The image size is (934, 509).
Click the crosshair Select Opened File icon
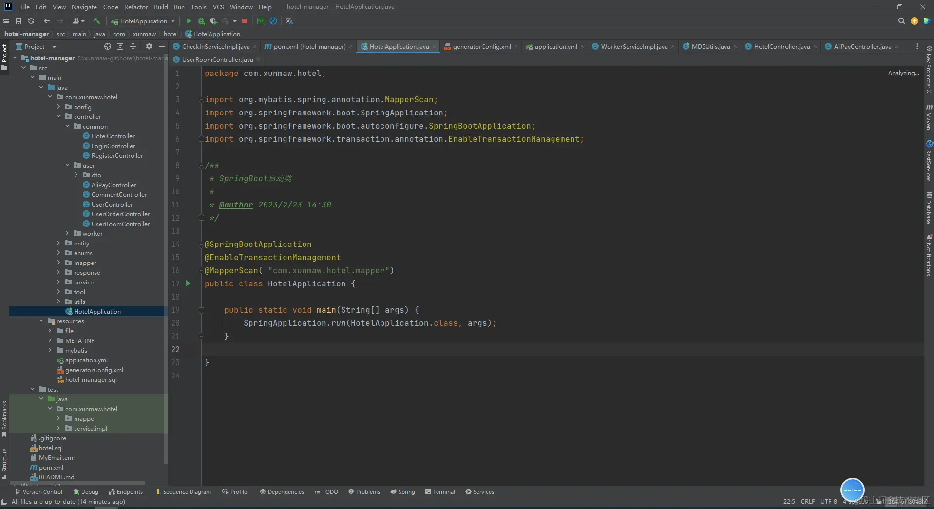108,46
